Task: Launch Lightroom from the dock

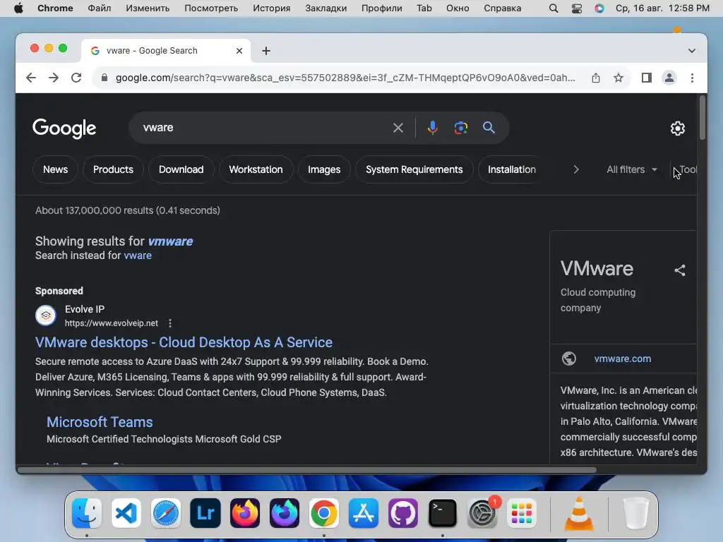Action: [205, 513]
